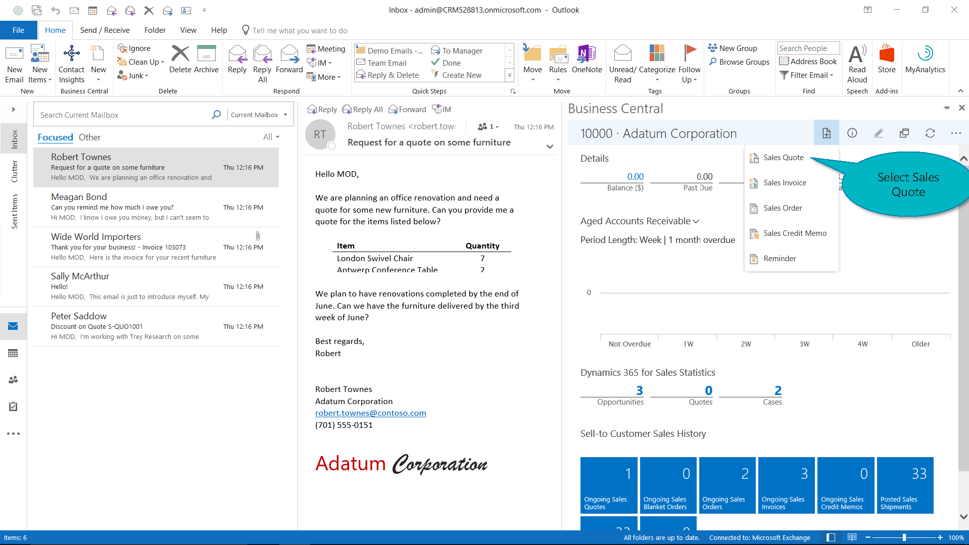Select Sales Quote from the menu
The width and height of the screenshot is (969, 545).
pyautogui.click(x=783, y=158)
